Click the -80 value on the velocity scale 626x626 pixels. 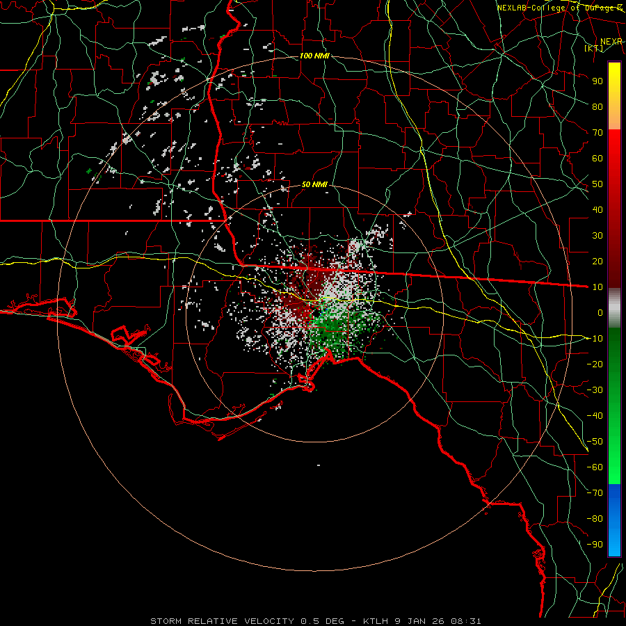(x=595, y=519)
